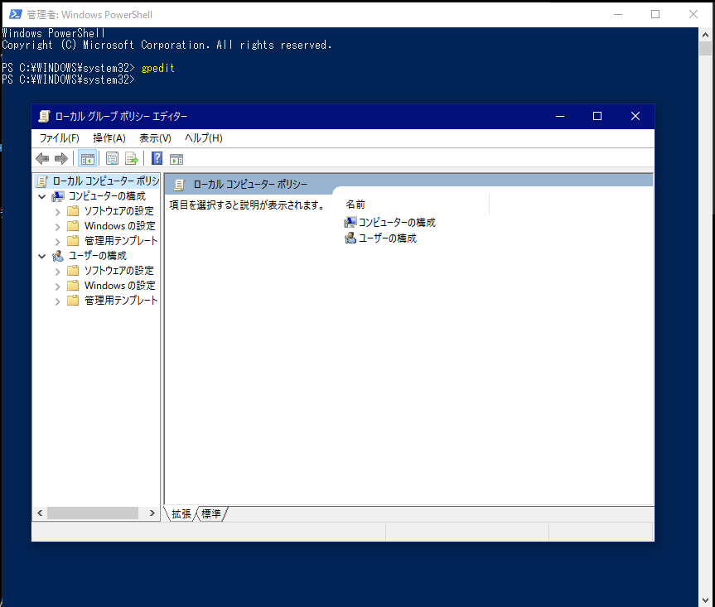The width and height of the screenshot is (715, 607).
Task: Click the Group Policy Editor title bar icon
Action: pos(44,116)
